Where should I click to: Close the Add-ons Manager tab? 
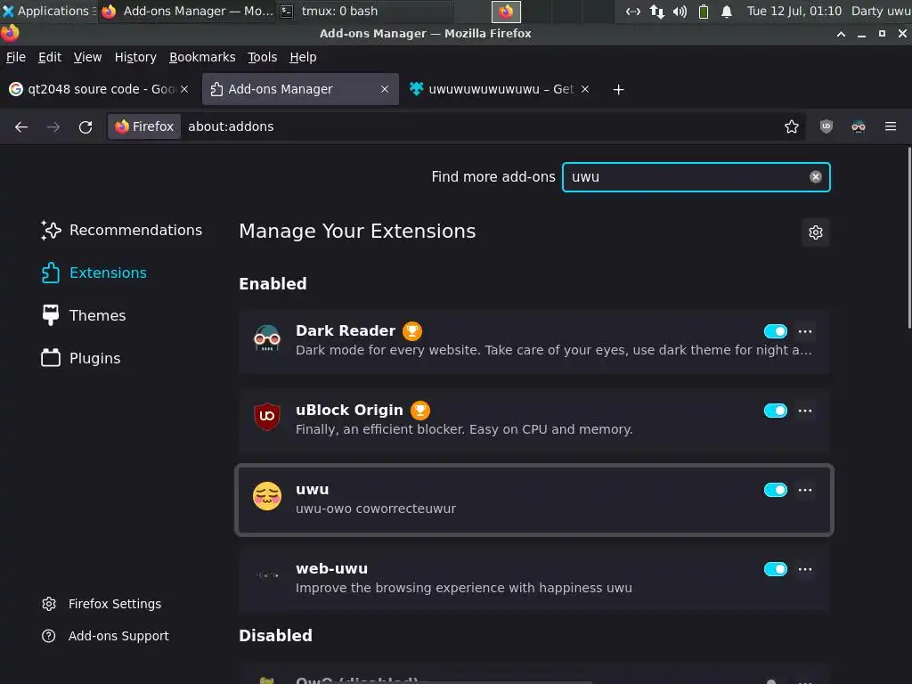point(385,89)
